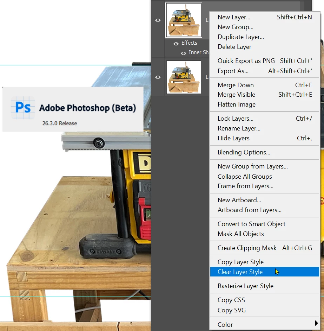Choose New Artboard... option
Screen dimensions: 324x331
click(264, 200)
